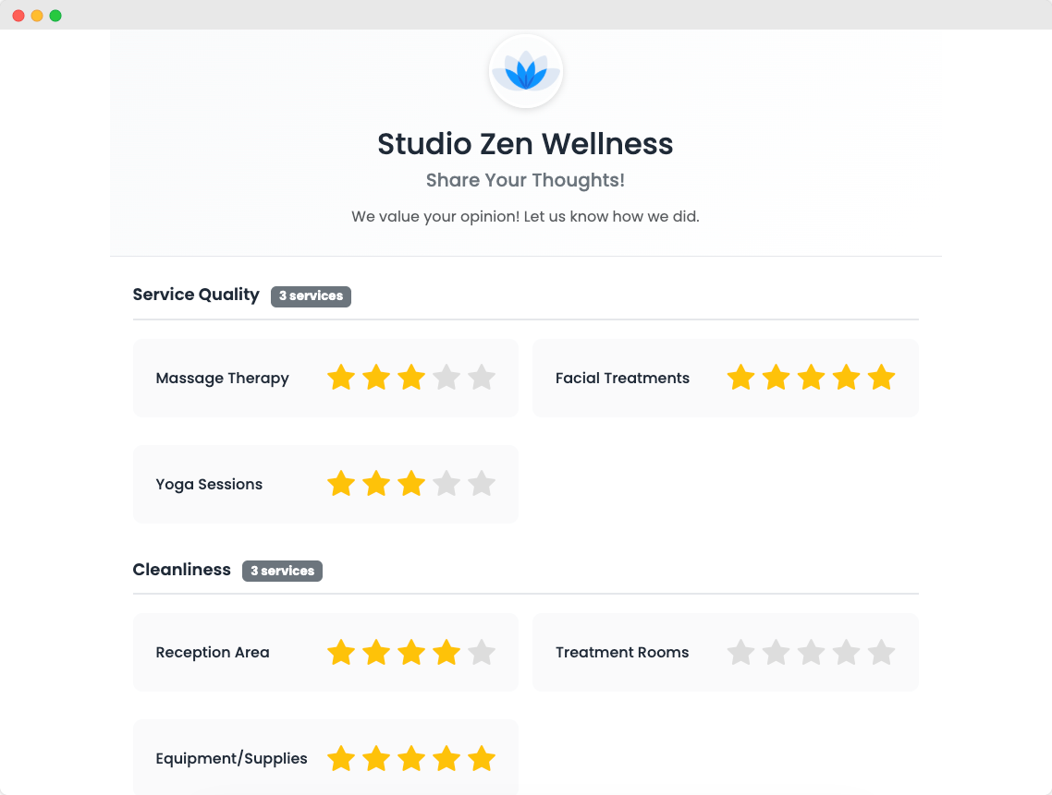
Task: Rate Equipment/Supplies one star
Action: 341,759
